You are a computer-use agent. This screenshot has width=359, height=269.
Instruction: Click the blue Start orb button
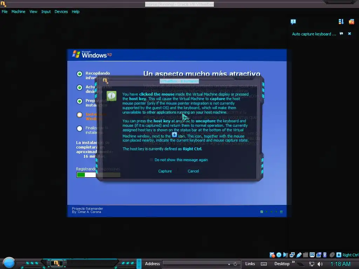coord(9,263)
